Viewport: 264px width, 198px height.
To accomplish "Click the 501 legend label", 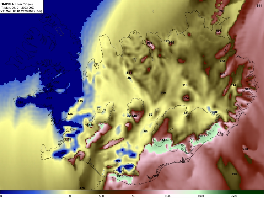I will pos(134,196).
